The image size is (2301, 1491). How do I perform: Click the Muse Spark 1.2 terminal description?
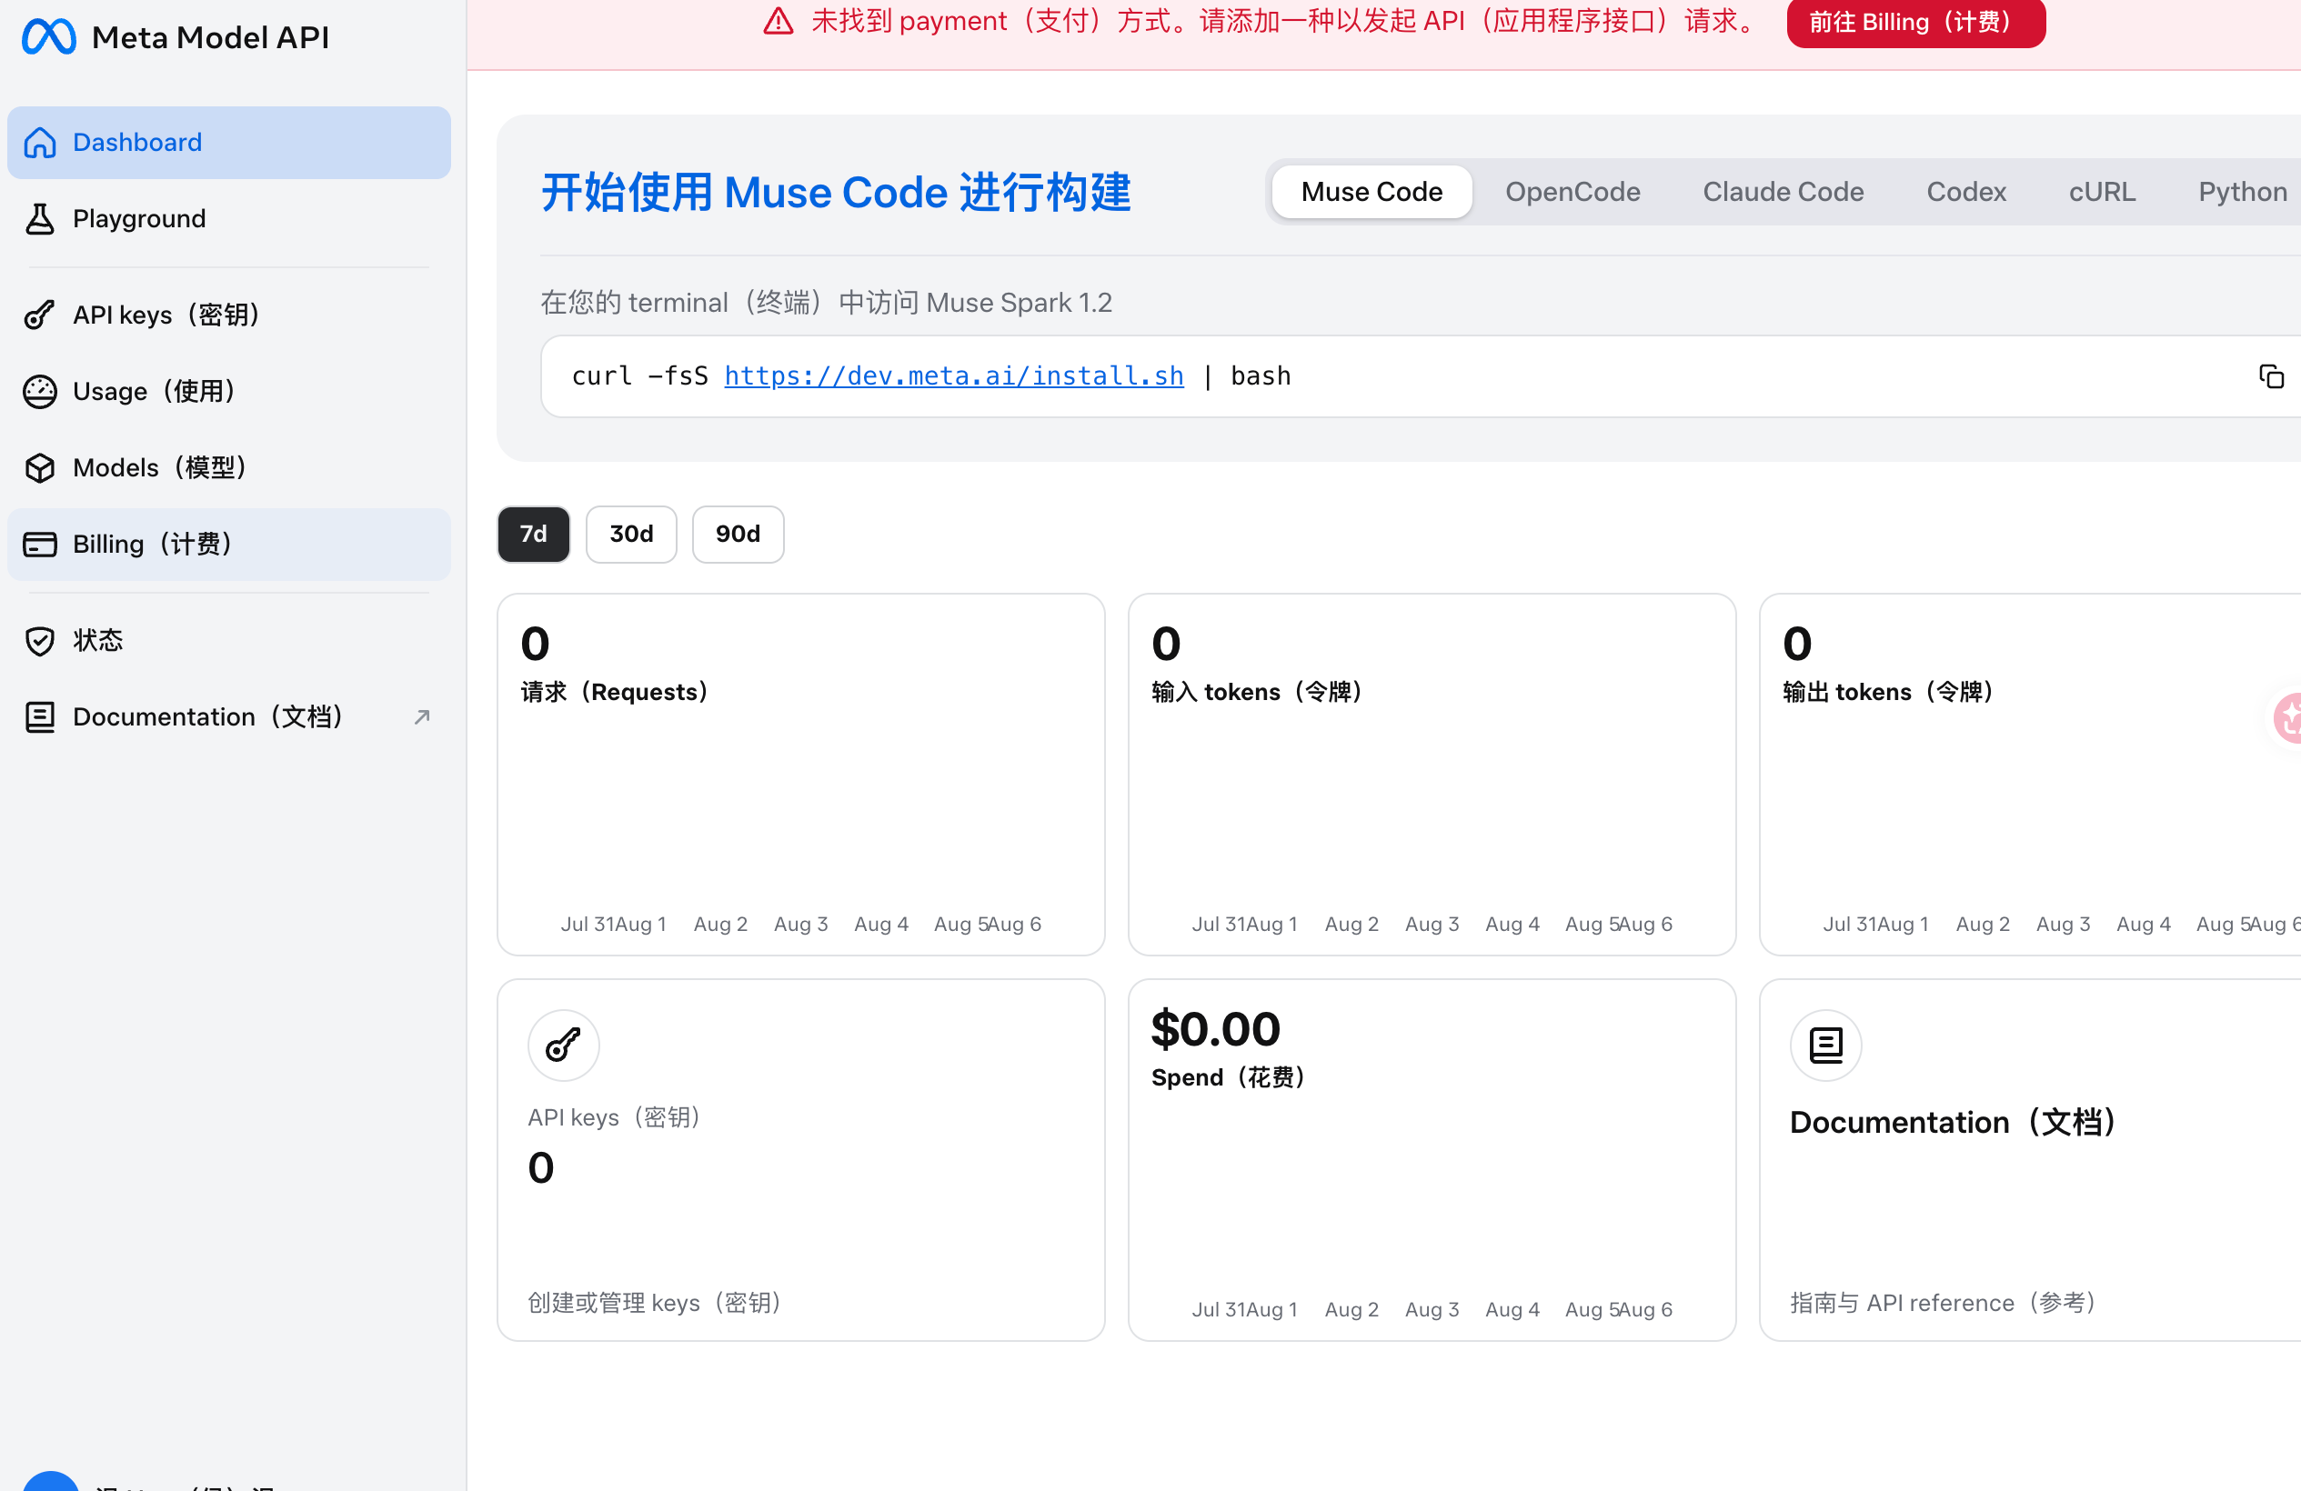(827, 303)
